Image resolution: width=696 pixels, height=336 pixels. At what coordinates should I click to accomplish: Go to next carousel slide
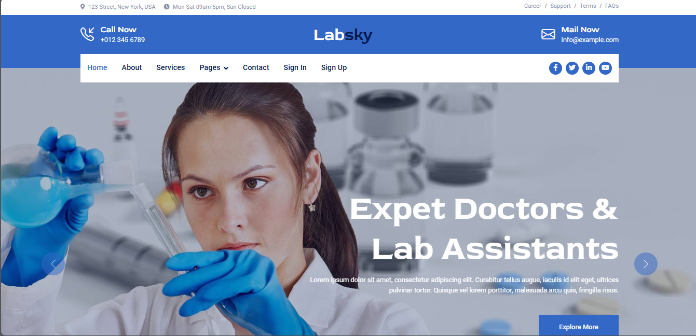(x=646, y=264)
